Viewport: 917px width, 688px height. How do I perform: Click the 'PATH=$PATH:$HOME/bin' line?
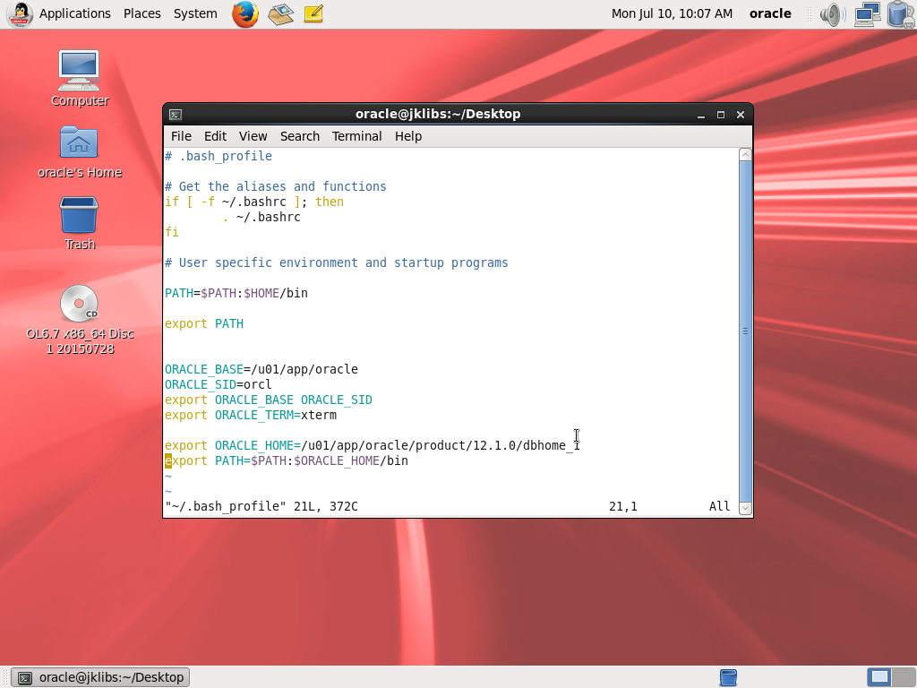(236, 293)
